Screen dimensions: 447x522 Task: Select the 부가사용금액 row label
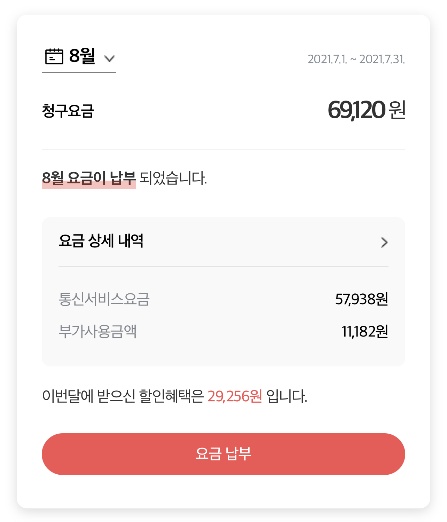coord(97,331)
